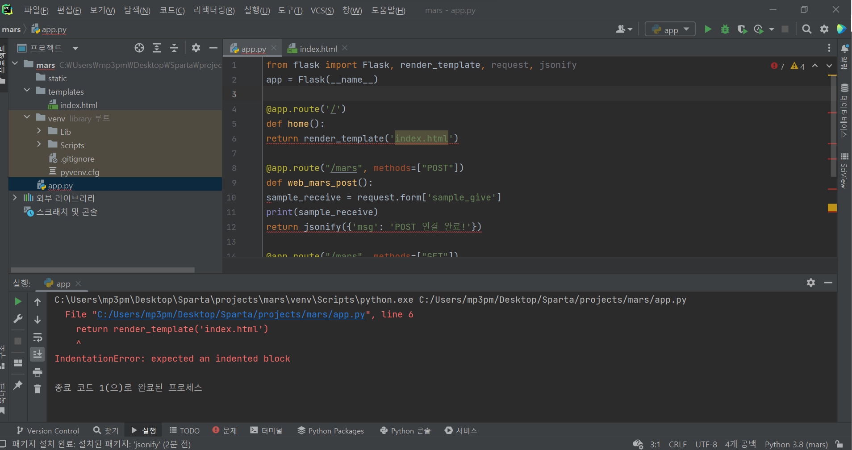Screen dimensions: 852x450
Task: Select pyvenv.cfg in the project tree
Action: click(74, 172)
